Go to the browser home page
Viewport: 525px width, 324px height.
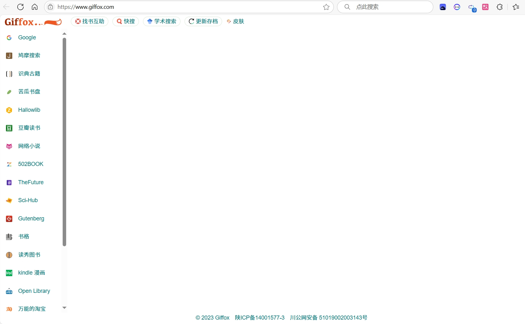click(35, 7)
